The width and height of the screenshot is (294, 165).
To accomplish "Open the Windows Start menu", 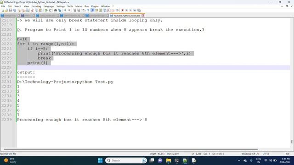I will (x=100, y=160).
